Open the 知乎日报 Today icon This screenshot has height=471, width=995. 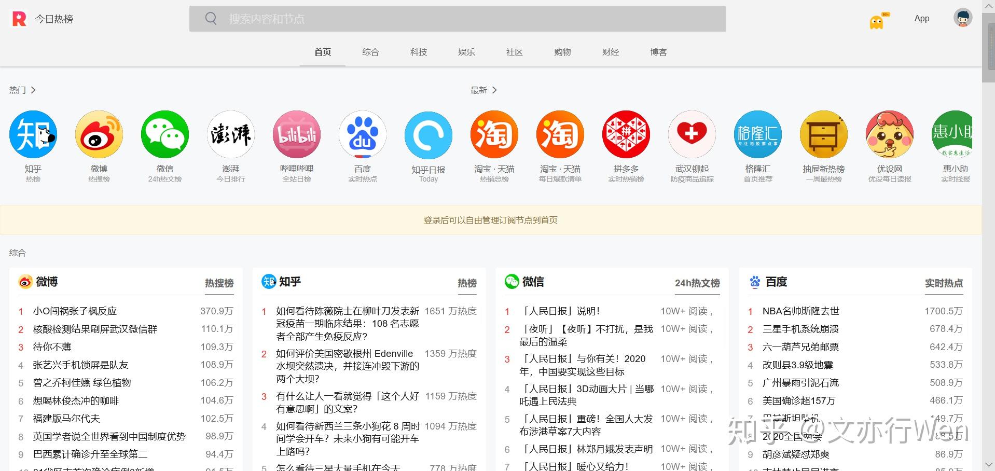tap(429, 135)
